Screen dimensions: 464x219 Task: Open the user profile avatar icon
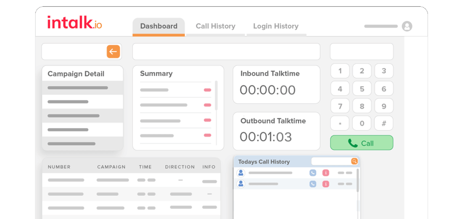pyautogui.click(x=407, y=26)
